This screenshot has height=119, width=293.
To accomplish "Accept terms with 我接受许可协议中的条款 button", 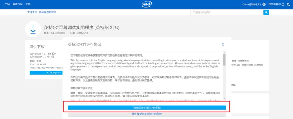I will pos(147,108).
